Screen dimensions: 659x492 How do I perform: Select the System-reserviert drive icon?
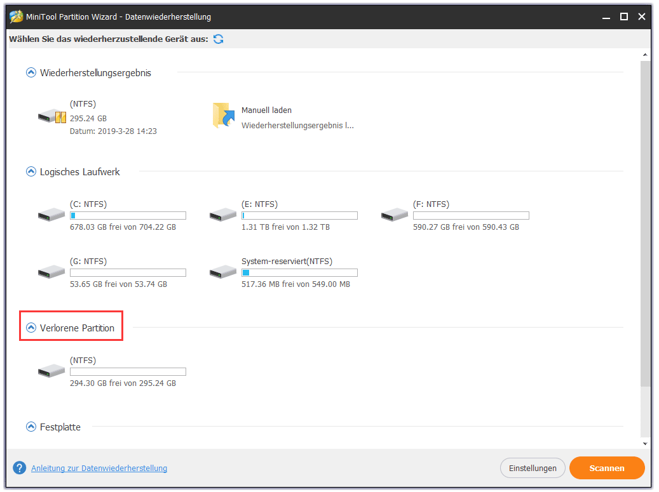pos(223,272)
